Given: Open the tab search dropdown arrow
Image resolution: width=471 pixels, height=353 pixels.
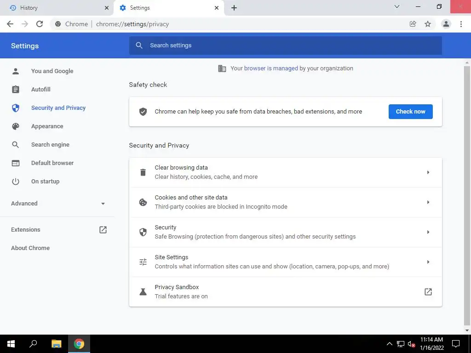Looking at the screenshot, I should pos(397,6).
